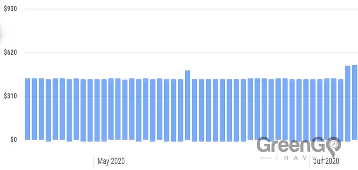This screenshot has width=358, height=170.
Task: Click the May 2020 axis label
Action: (111, 161)
